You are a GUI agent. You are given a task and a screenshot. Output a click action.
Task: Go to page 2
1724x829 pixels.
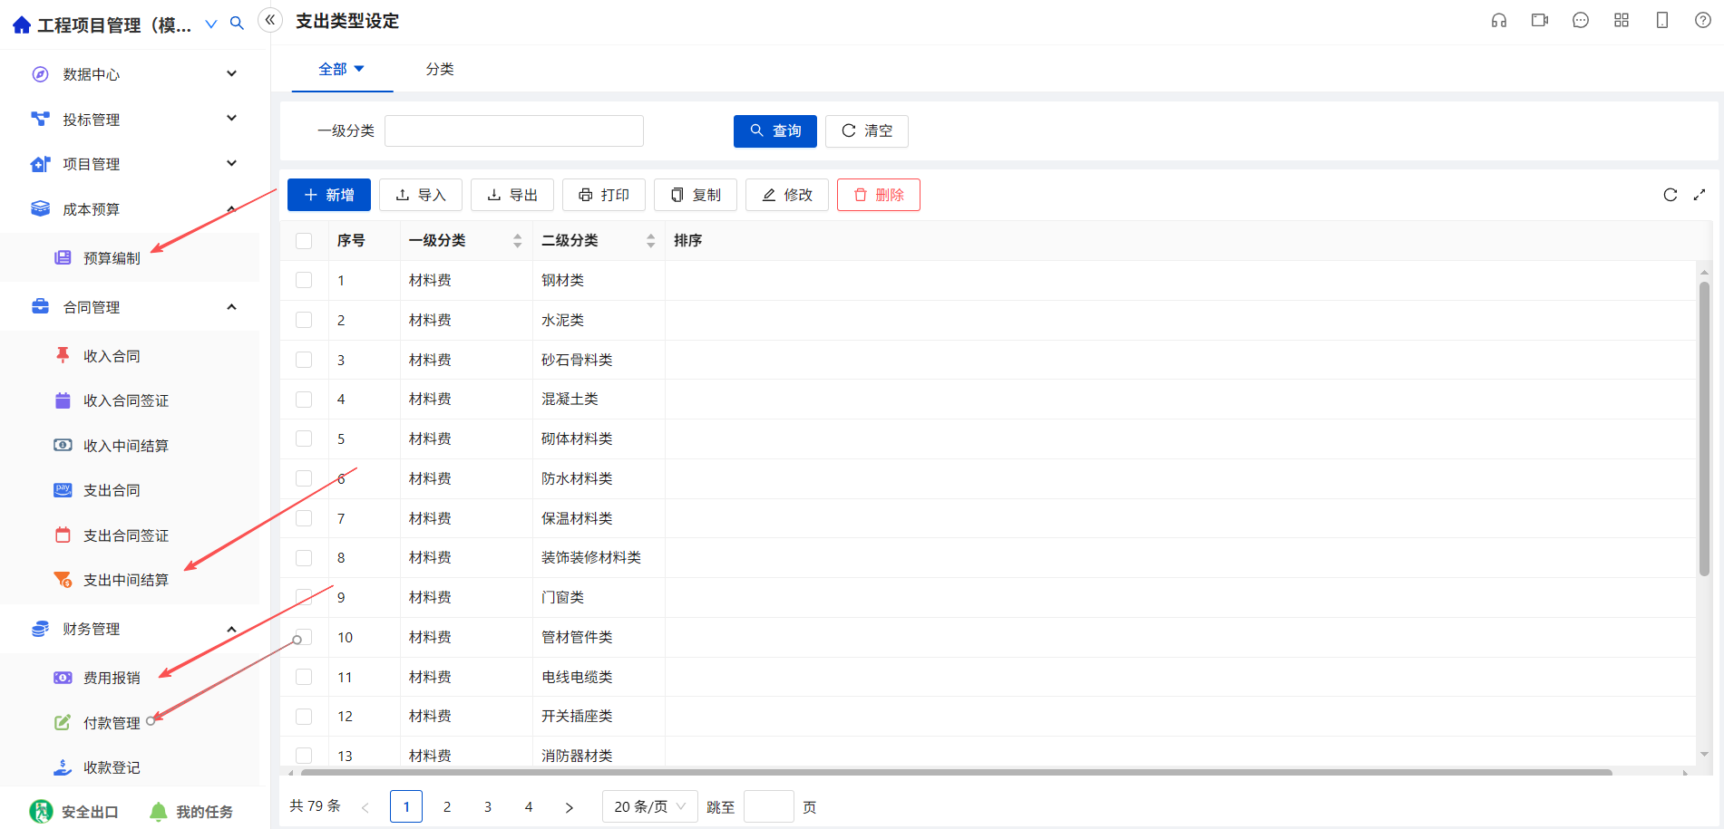click(447, 806)
